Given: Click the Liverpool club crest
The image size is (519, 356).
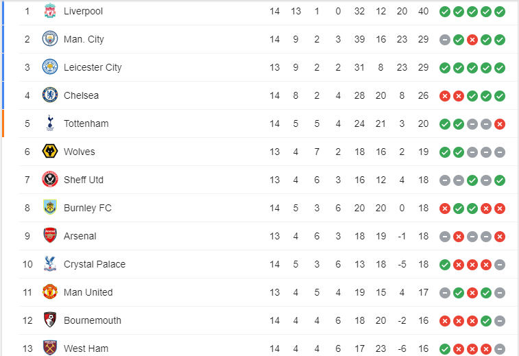Looking at the screenshot, I should tap(49, 11).
